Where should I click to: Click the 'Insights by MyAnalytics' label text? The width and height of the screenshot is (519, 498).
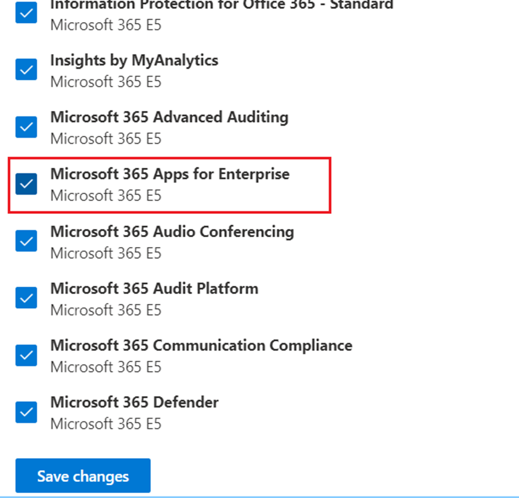(134, 60)
